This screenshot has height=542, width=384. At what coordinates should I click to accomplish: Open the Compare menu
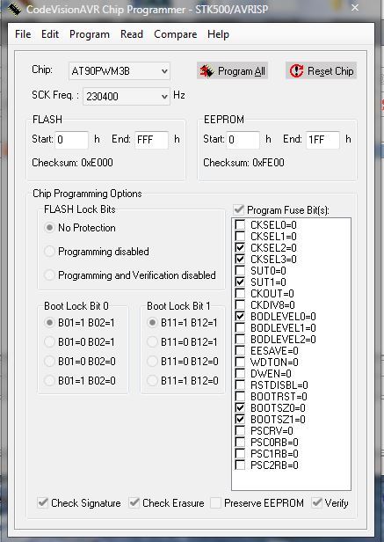pos(176,34)
